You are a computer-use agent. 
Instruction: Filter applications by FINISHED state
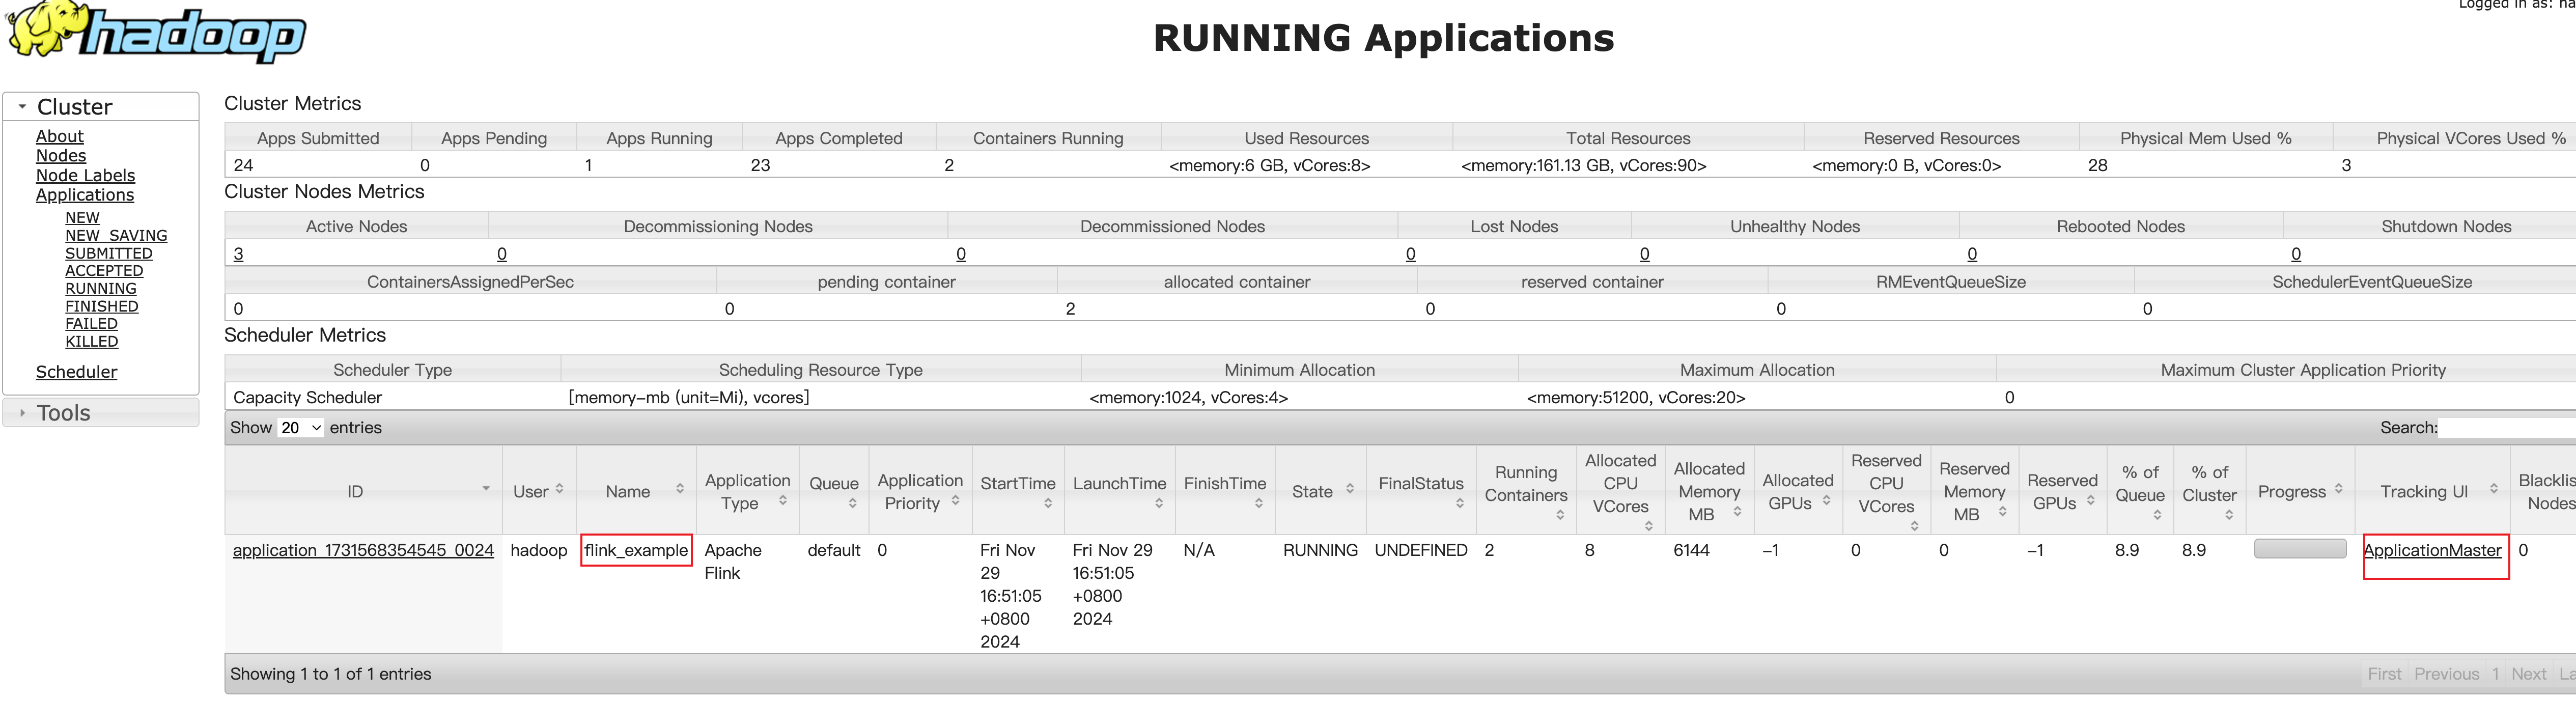click(x=101, y=306)
